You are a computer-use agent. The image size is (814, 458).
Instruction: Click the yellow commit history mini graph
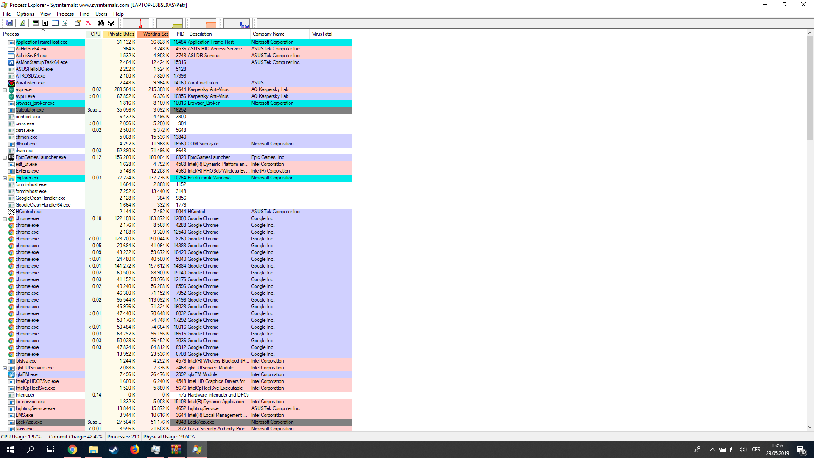[x=170, y=23]
